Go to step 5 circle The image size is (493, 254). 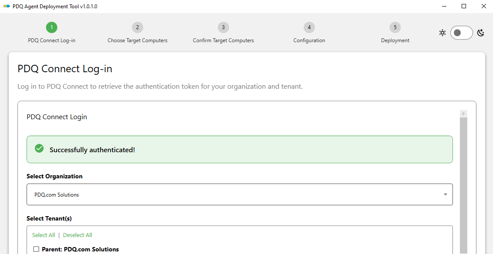click(395, 27)
